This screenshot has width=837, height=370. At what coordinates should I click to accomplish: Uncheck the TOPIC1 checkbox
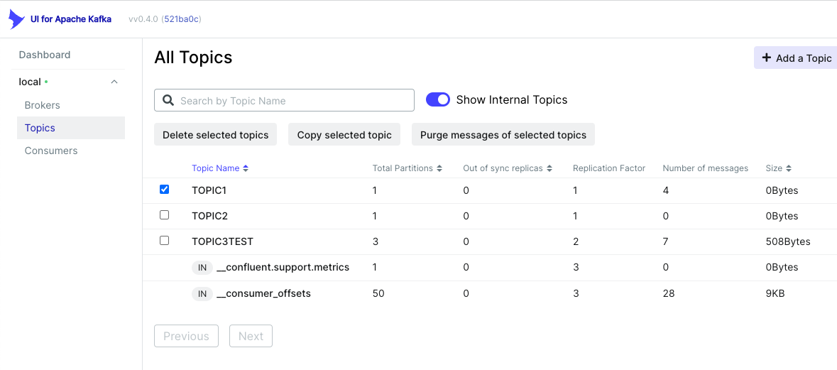pos(165,190)
